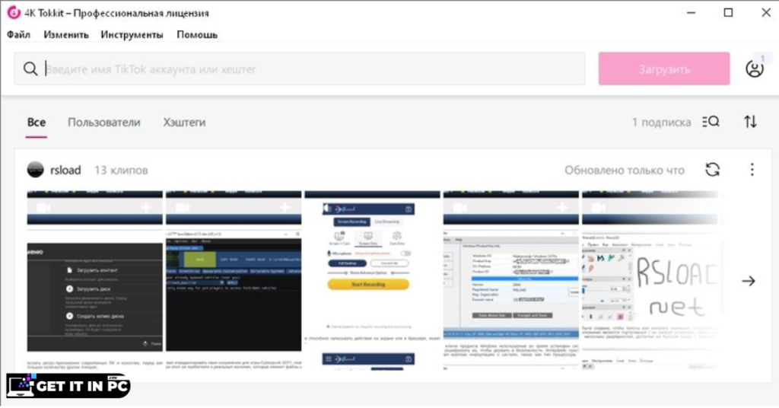Switch to the Пользователи tab
Viewport: 779px width, 408px height.
pyautogui.click(x=103, y=123)
